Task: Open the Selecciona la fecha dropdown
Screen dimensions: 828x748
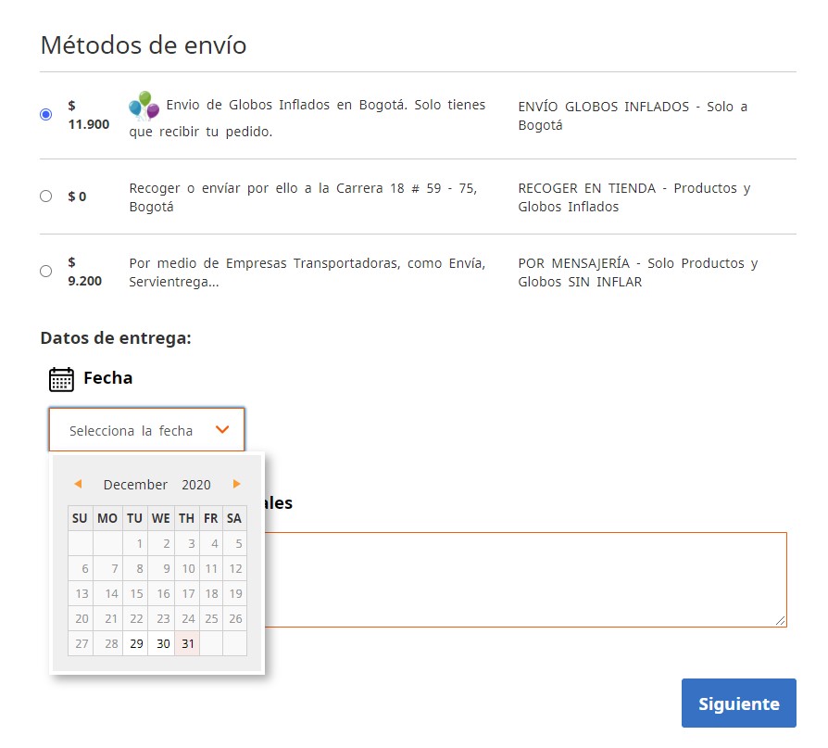Action: pos(147,430)
